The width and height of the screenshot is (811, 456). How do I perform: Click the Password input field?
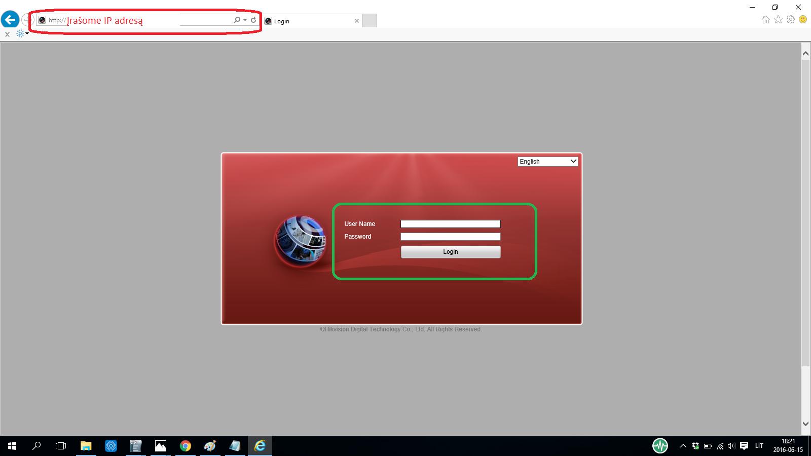(x=451, y=237)
